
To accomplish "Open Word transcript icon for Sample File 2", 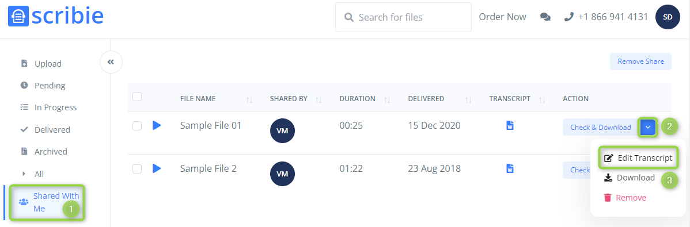I will click(x=510, y=168).
